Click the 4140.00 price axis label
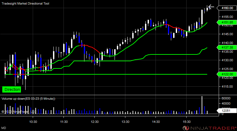 [x=227, y=43]
